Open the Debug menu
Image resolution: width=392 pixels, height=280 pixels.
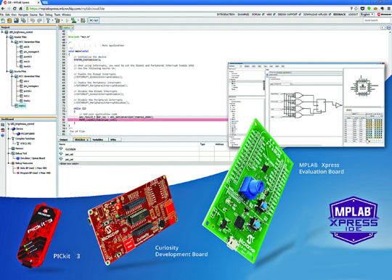click(x=49, y=15)
